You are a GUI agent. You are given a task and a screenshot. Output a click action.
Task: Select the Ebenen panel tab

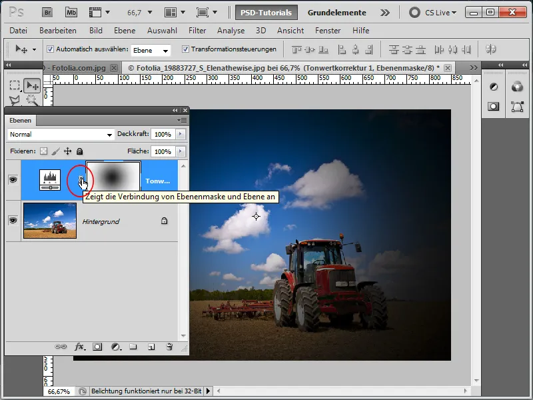[x=21, y=121]
